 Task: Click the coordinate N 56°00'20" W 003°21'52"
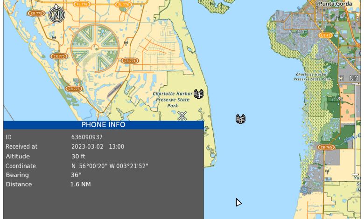(x=110, y=166)
